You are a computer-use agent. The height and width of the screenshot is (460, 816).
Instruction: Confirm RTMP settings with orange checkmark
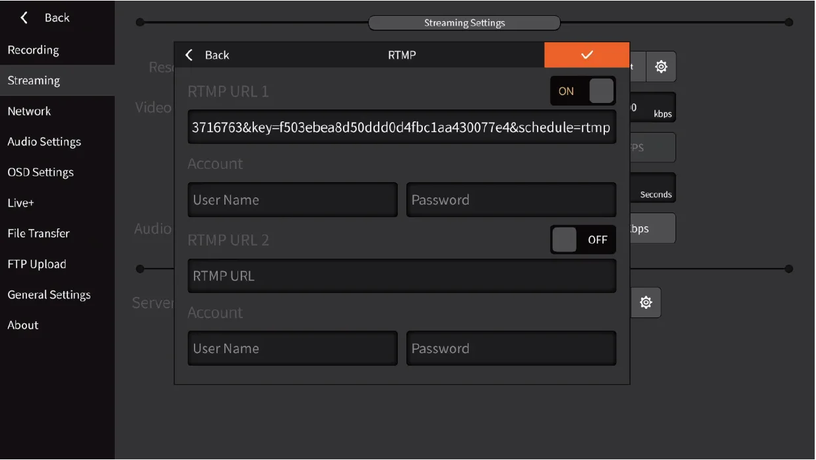(587, 55)
